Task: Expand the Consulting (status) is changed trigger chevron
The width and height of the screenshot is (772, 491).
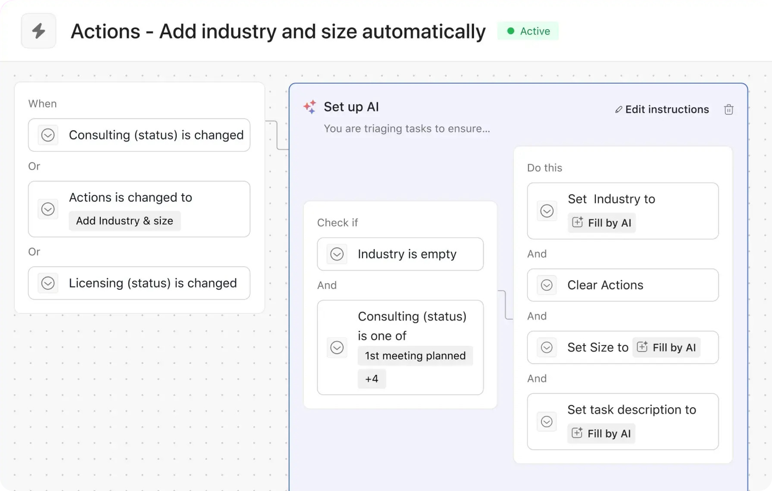Action: tap(48, 135)
